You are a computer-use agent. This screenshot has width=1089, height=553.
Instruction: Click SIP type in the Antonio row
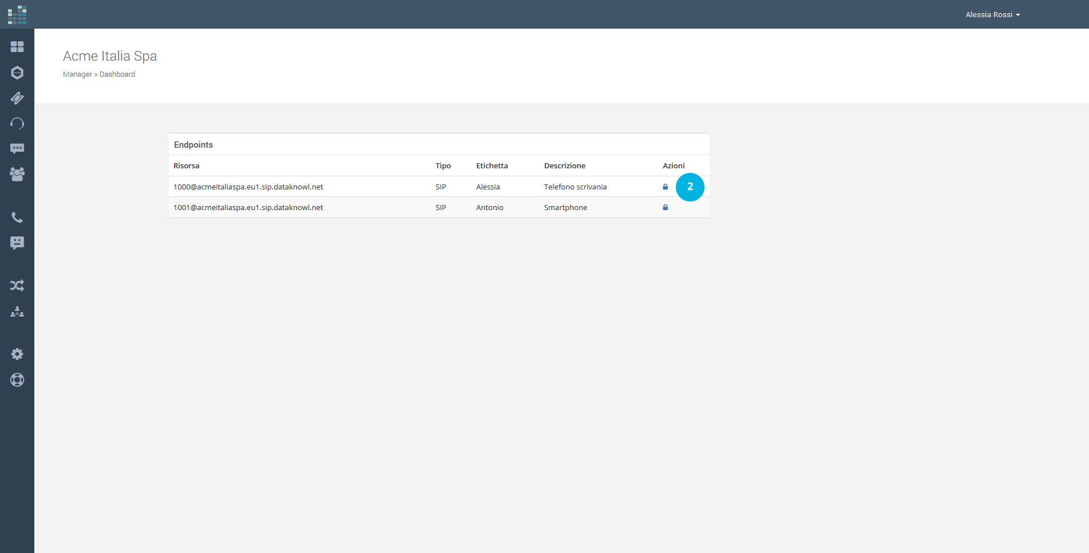pos(441,208)
